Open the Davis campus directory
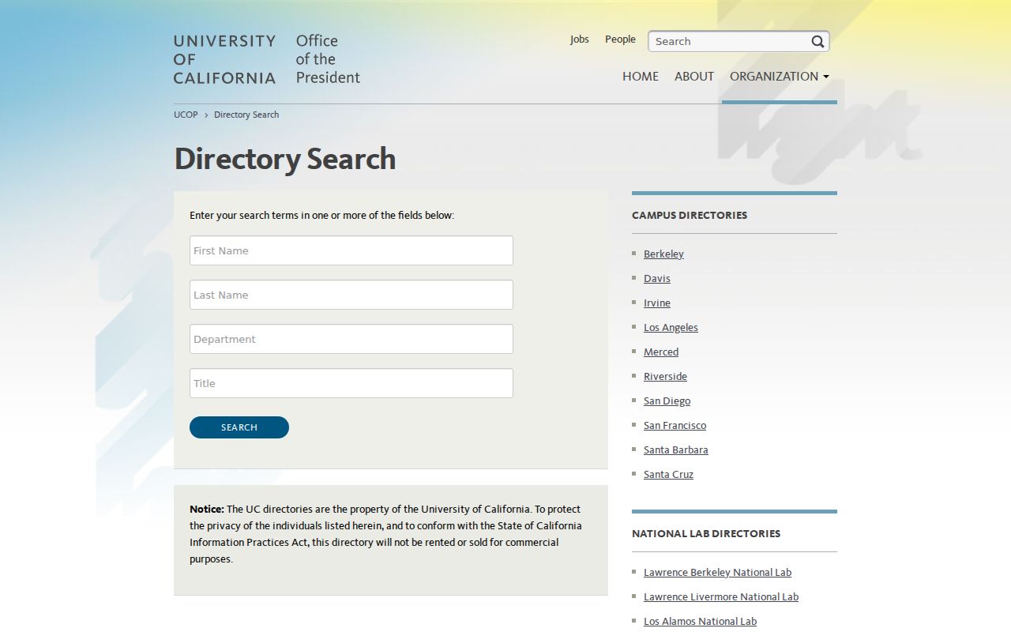The width and height of the screenshot is (1011, 632). [657, 278]
